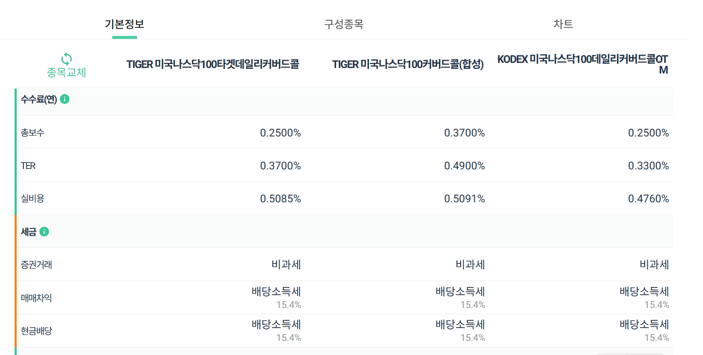Click the 현금배당 row label
Viewport: 703px width, 355px height.
[36, 331]
